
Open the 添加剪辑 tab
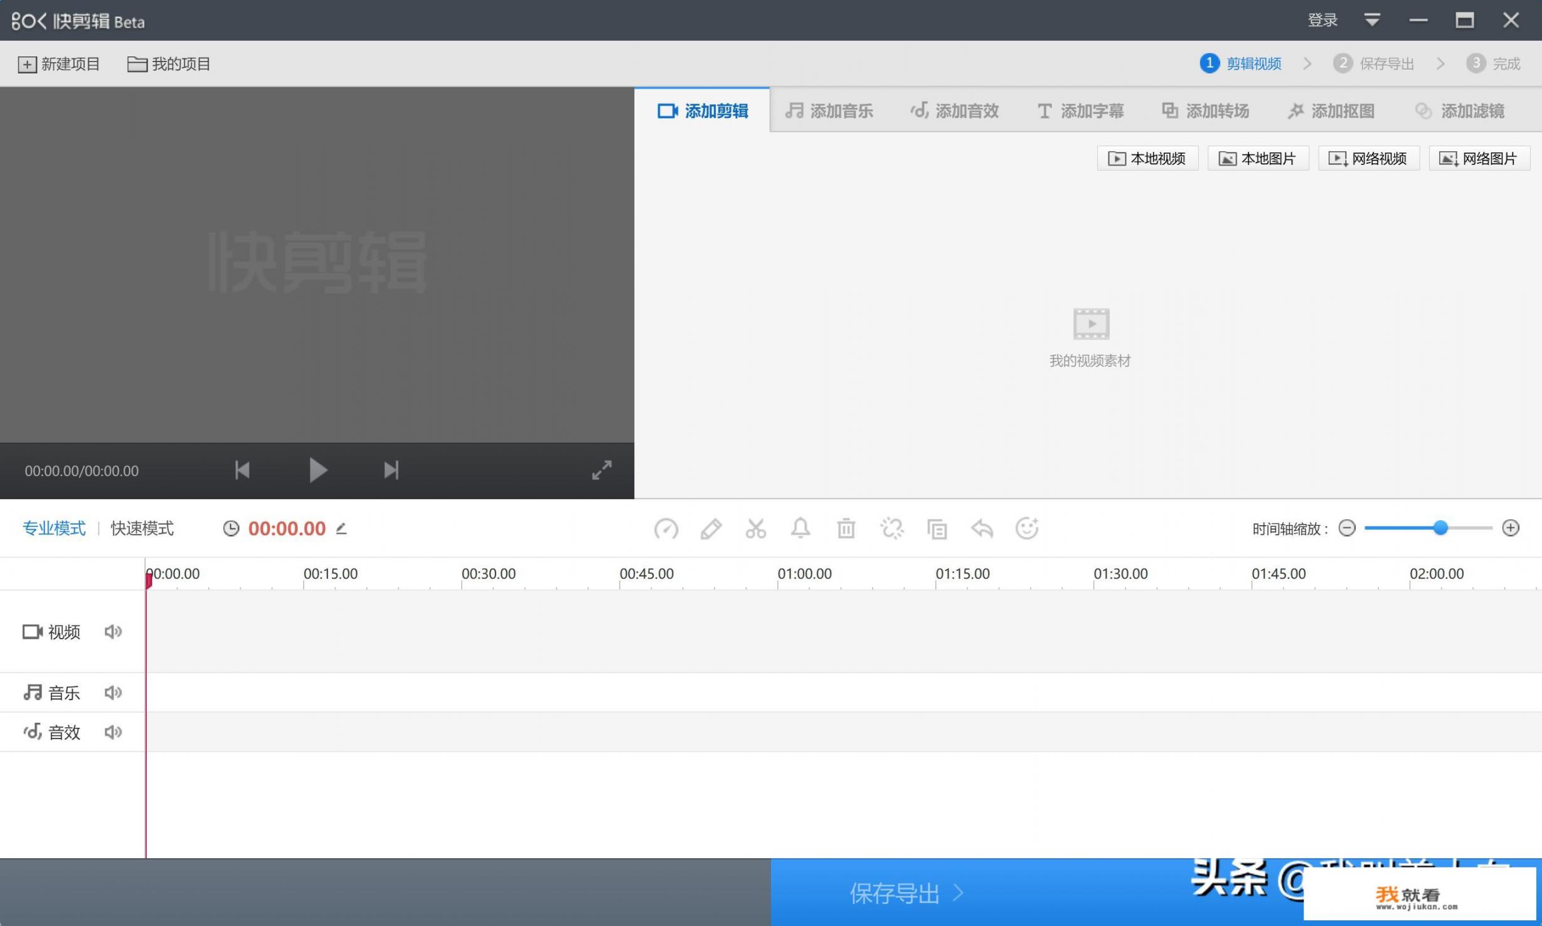click(702, 110)
